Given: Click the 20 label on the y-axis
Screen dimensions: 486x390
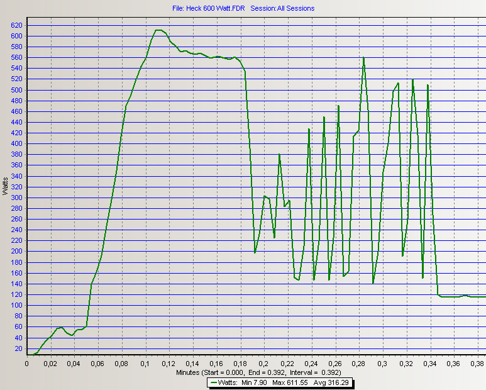Looking at the screenshot, I should pyautogui.click(x=18, y=348).
